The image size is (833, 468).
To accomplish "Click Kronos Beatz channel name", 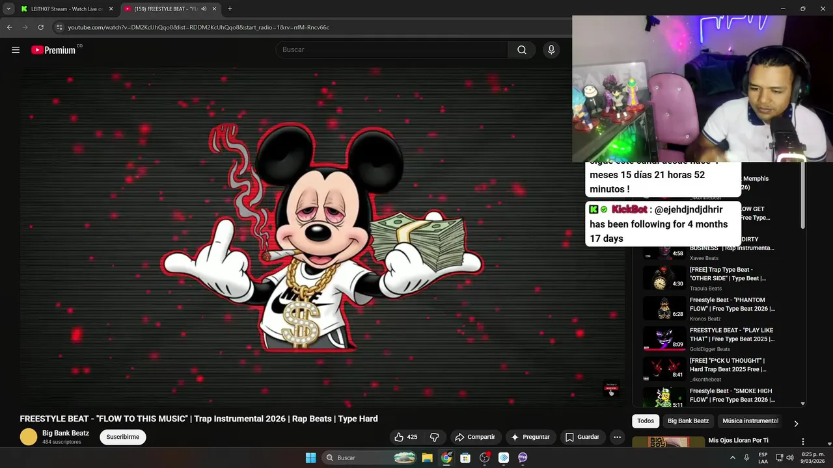I will click(x=705, y=319).
